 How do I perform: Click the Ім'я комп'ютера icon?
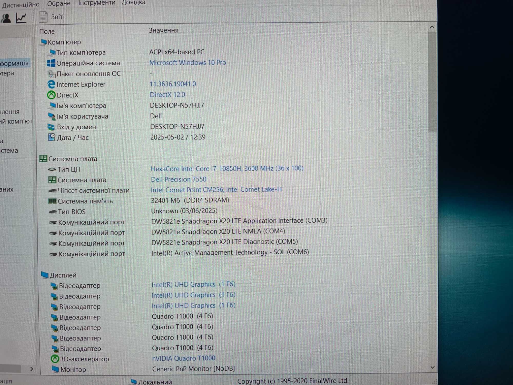tap(53, 105)
